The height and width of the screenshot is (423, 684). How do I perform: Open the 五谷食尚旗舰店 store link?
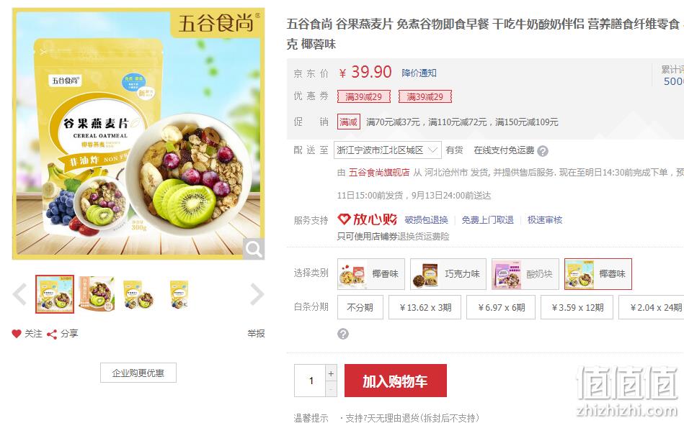(x=379, y=173)
